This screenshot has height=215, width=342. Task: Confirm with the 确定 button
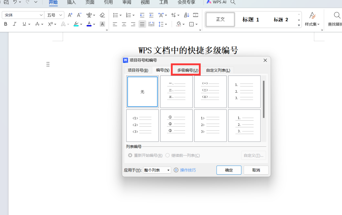tap(229, 170)
